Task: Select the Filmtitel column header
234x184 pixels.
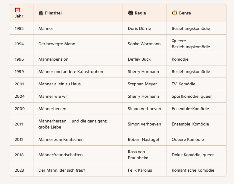Action: (x=53, y=13)
